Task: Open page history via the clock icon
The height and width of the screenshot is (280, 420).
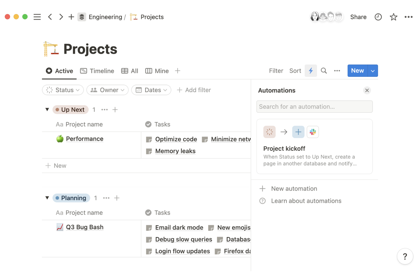Action: pyautogui.click(x=378, y=17)
